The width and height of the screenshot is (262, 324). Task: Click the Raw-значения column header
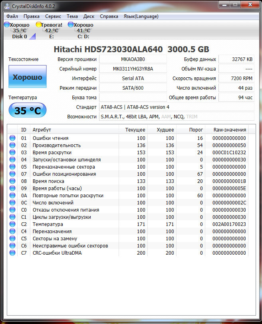pyautogui.click(x=227, y=130)
